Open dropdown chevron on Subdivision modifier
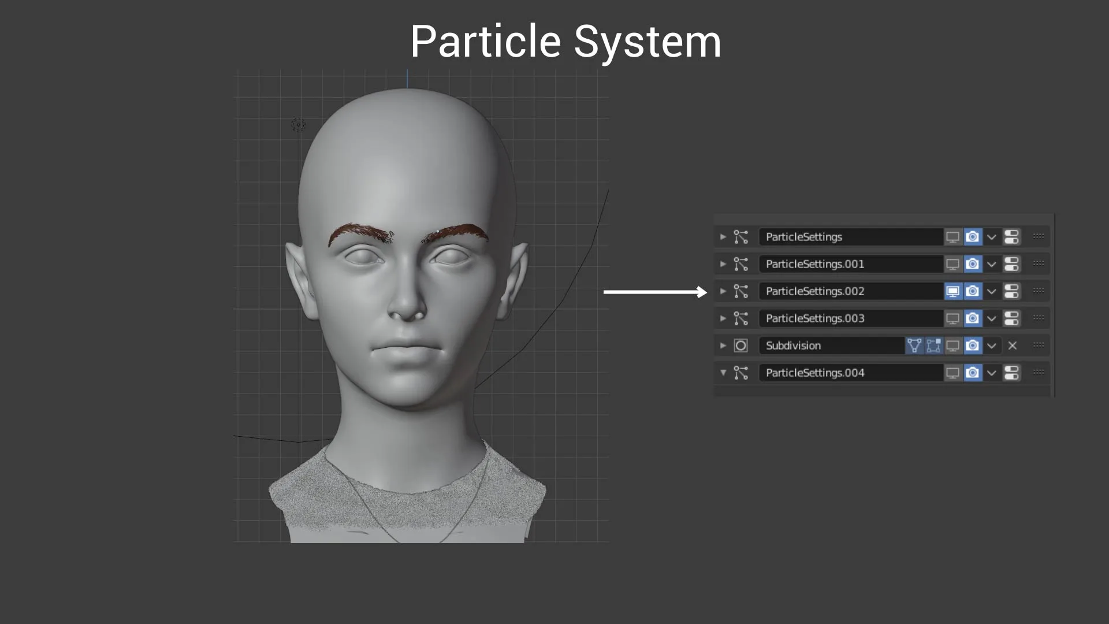 click(x=992, y=346)
